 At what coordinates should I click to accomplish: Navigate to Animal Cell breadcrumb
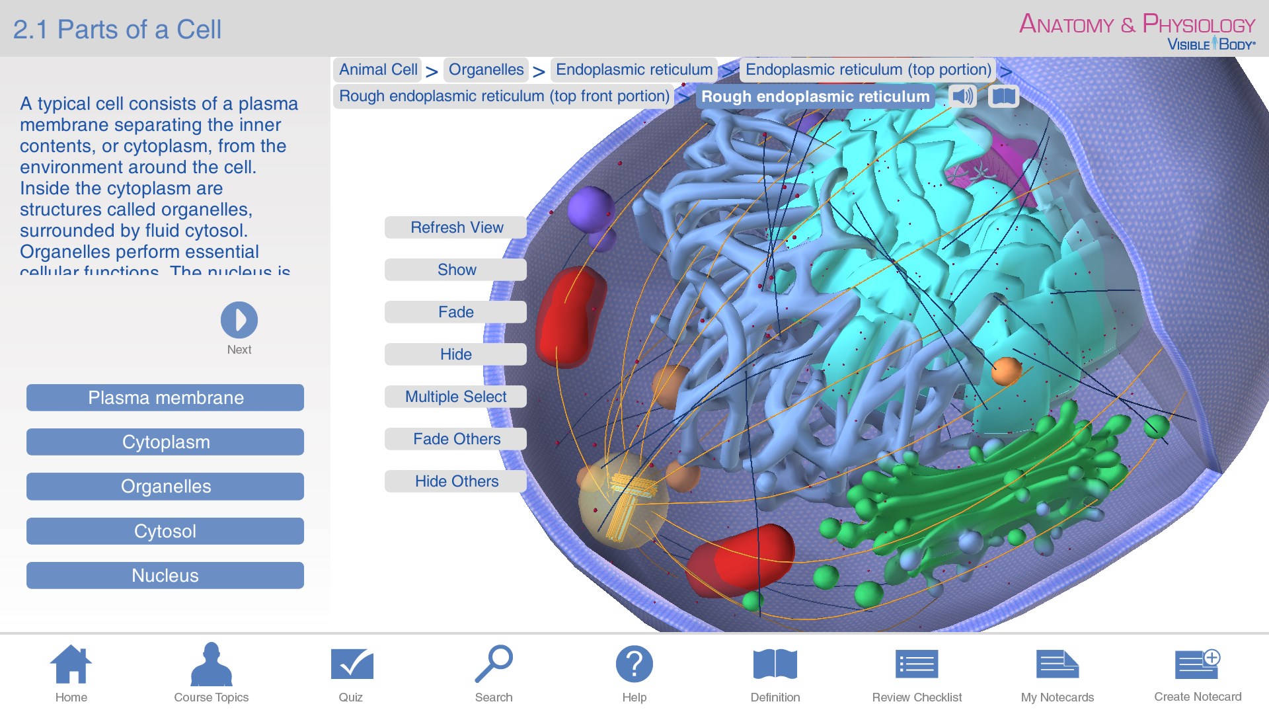tap(378, 69)
